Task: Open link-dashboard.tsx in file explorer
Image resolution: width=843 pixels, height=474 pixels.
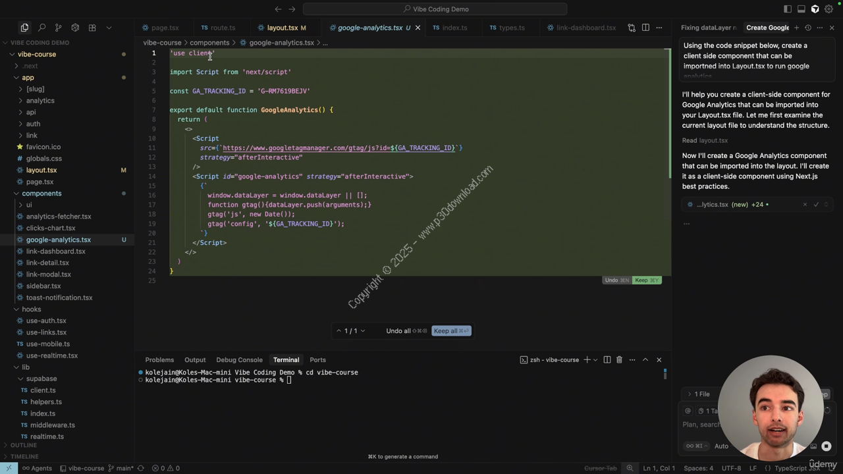Action: pos(55,251)
